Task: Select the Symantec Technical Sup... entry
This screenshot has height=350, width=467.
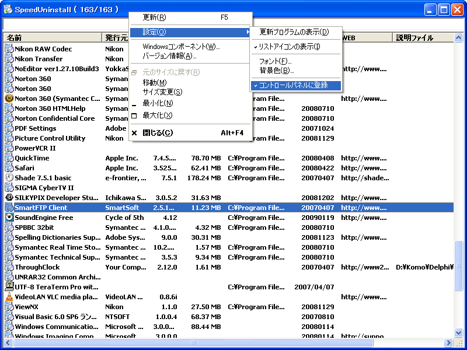Action: [x=57, y=257]
